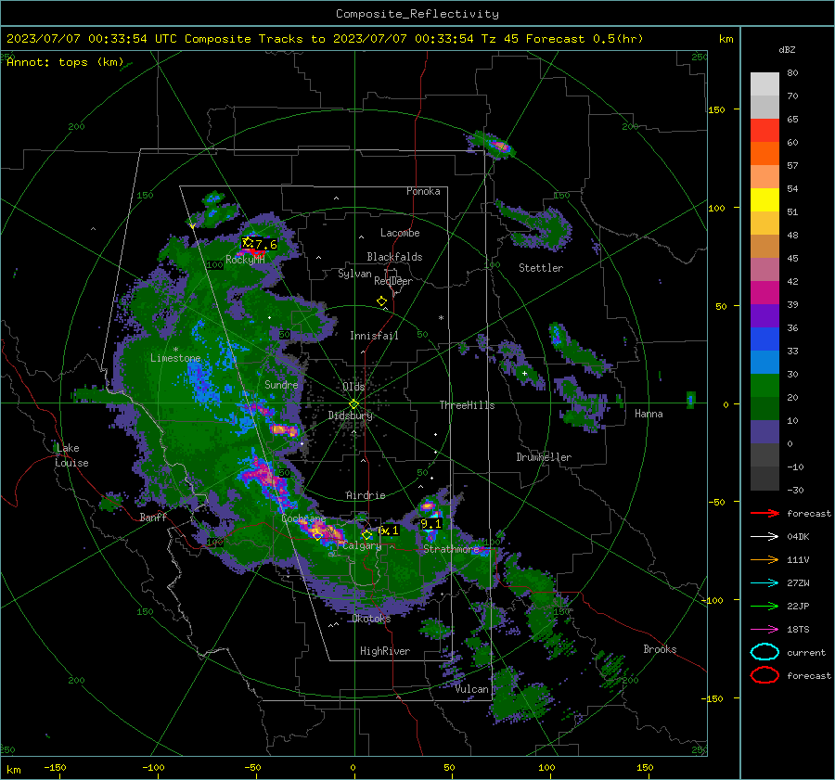
Task: Click the Lacombe city label
Action: click(x=400, y=233)
